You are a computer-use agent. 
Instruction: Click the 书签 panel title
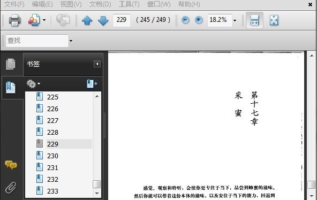(x=33, y=64)
